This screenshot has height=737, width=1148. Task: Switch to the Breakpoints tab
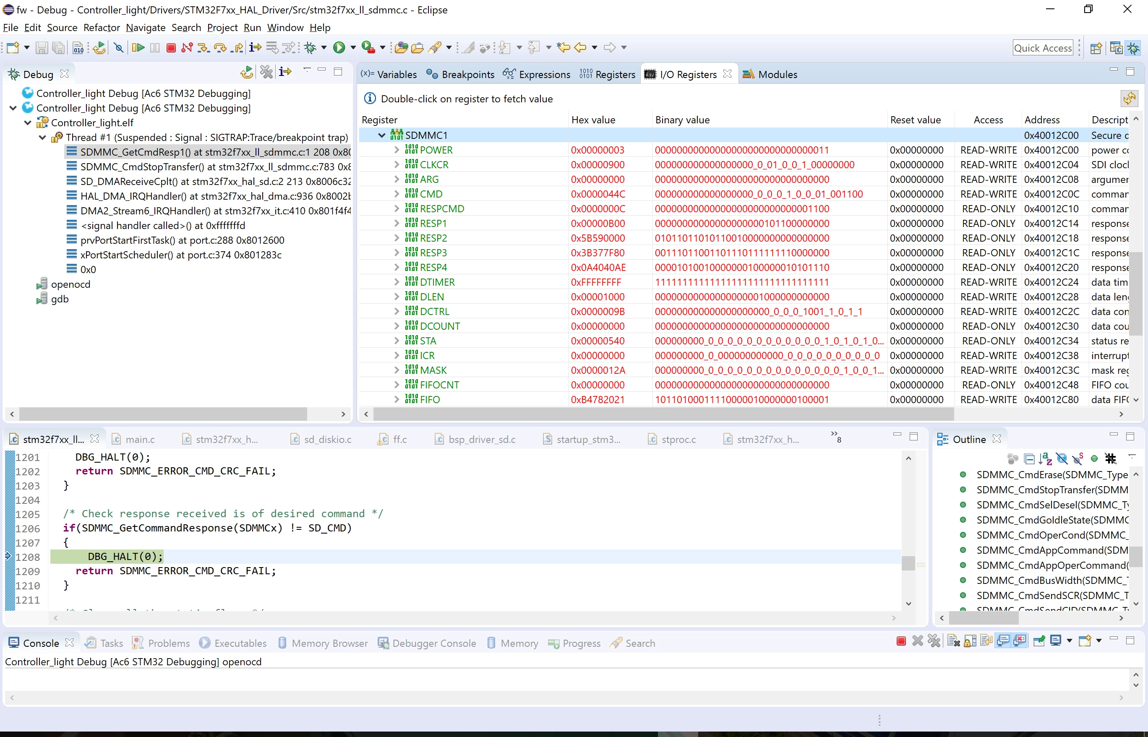click(460, 74)
